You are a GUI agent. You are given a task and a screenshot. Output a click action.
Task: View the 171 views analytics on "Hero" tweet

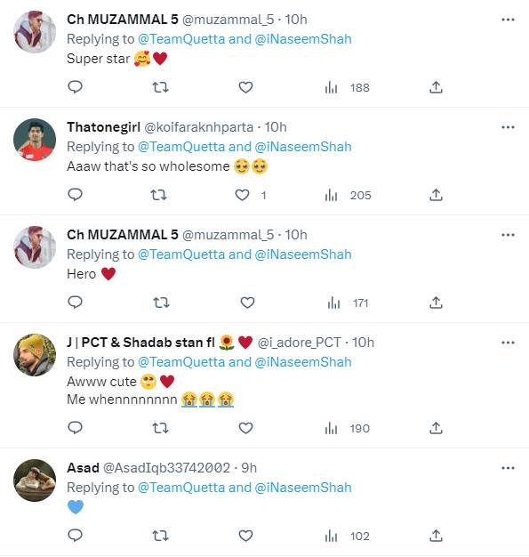coord(348,303)
